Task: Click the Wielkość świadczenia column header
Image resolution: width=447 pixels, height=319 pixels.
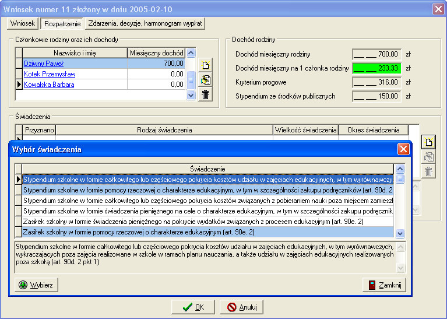Action: [305, 130]
